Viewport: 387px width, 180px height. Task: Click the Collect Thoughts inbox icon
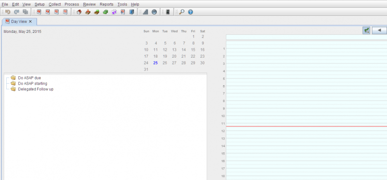point(88,12)
